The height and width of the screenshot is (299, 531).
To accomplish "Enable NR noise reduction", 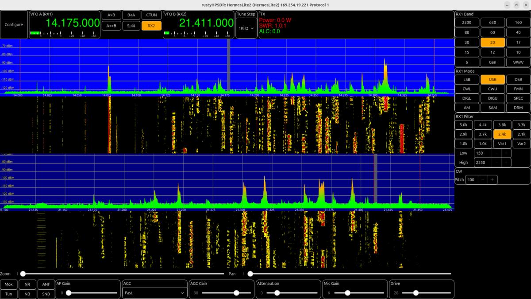I will click(27, 284).
